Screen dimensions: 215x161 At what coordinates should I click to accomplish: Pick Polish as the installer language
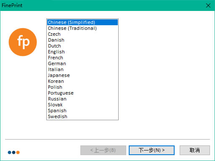82,87
